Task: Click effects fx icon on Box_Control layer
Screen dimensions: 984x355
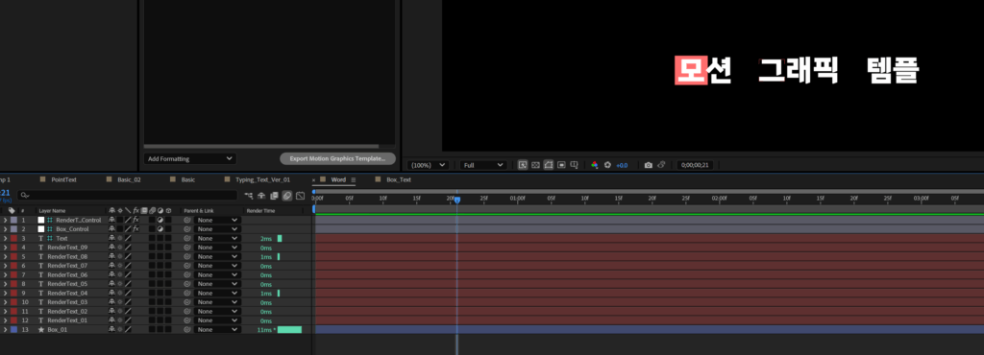Action: [135, 229]
